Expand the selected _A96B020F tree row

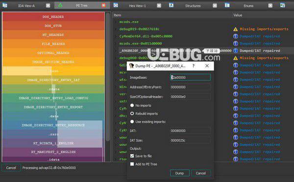116,51
